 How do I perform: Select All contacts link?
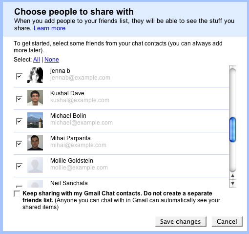(x=37, y=60)
